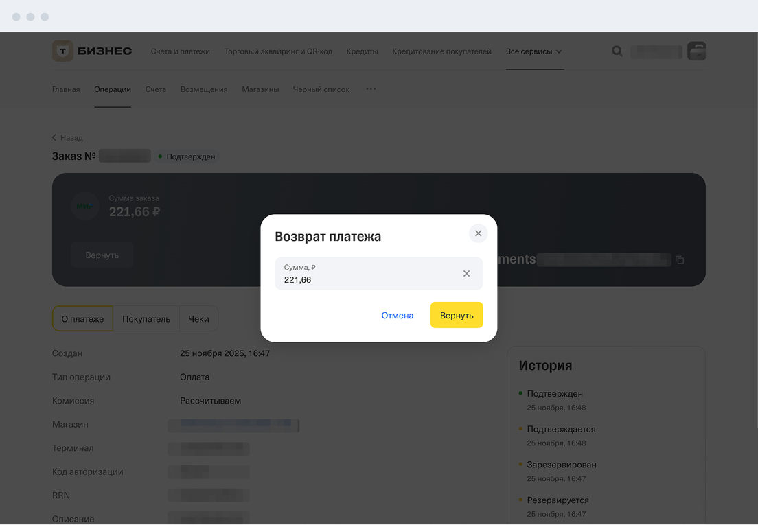Switch to the Чеки tab

pos(198,319)
